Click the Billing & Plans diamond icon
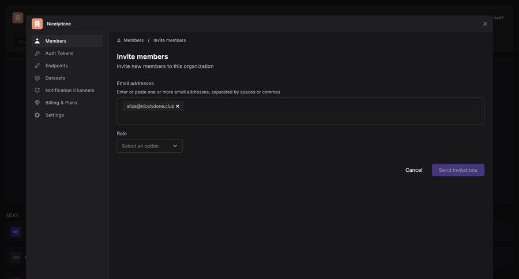The width and height of the screenshot is (519, 279). tap(37, 103)
